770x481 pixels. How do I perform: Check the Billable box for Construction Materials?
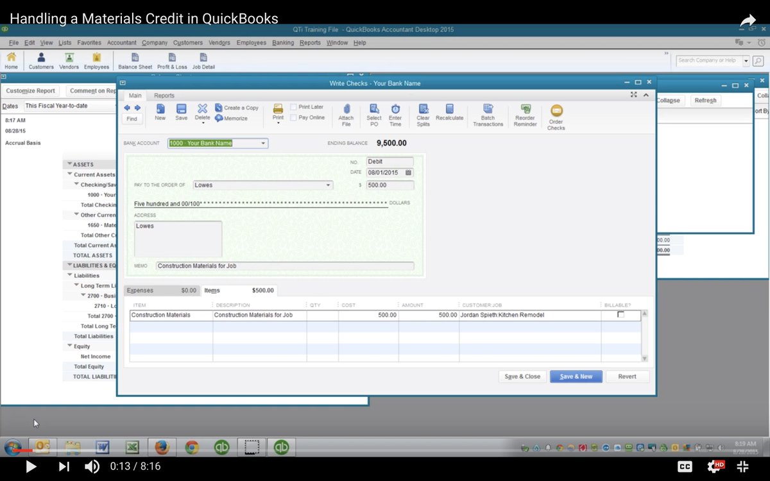(620, 314)
